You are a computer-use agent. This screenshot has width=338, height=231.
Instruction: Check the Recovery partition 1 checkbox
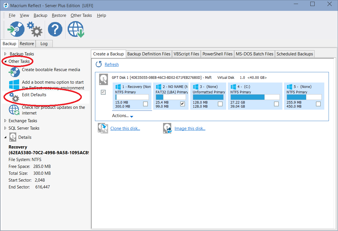145,104
